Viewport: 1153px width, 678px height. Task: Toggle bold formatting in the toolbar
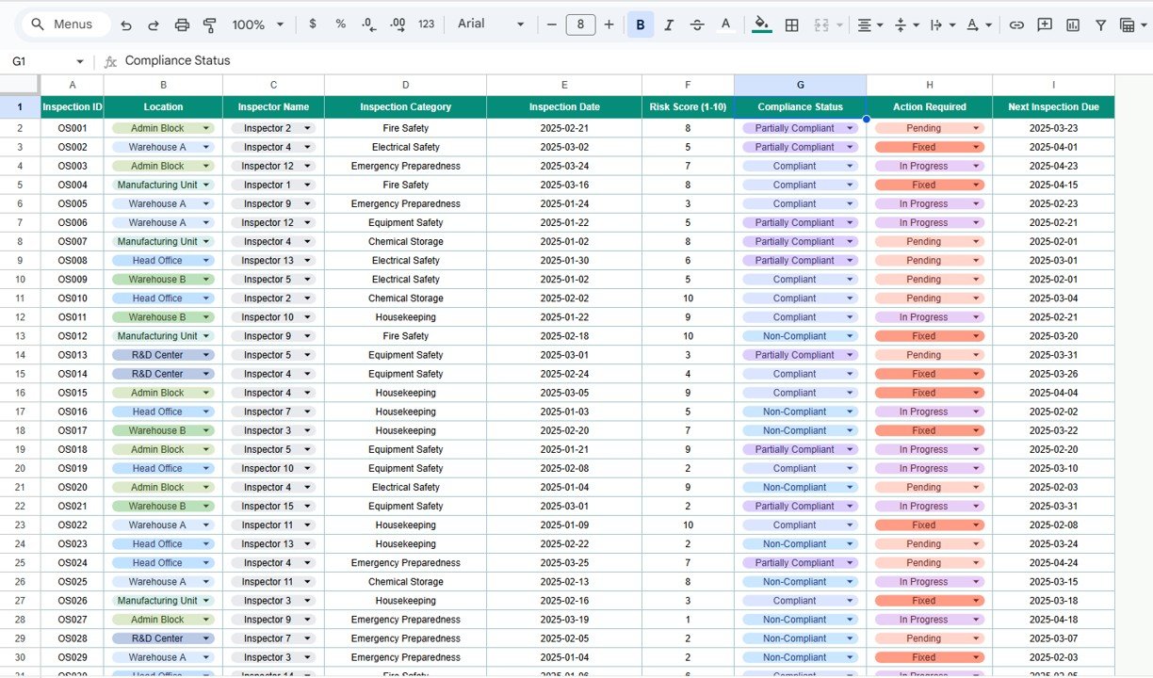click(x=641, y=24)
